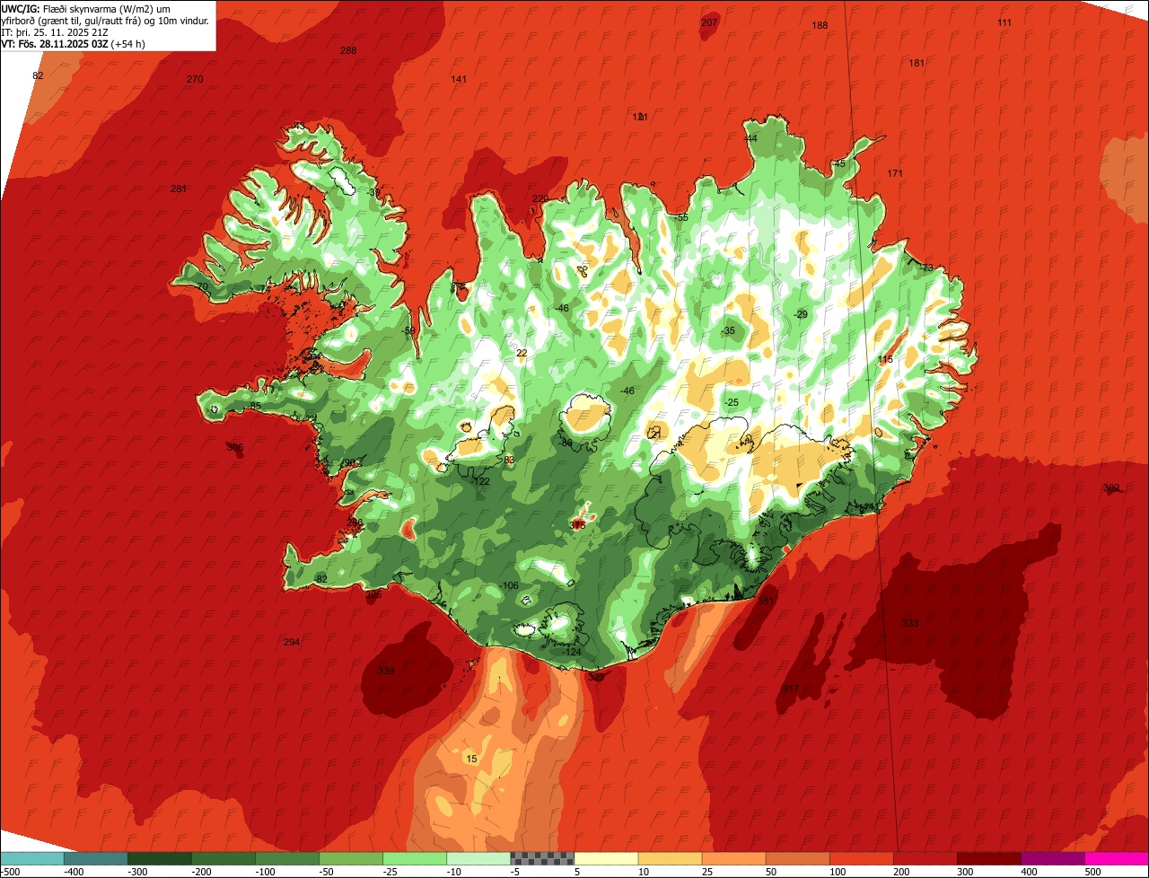Click the map value '-55'

coord(680,218)
